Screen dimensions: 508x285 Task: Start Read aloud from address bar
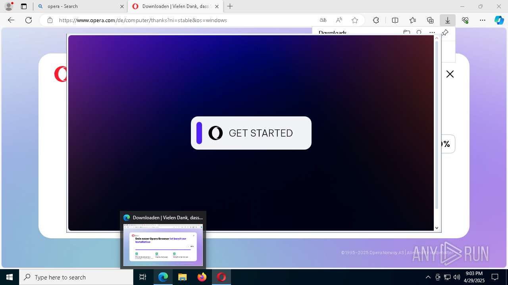pyautogui.click(x=339, y=20)
